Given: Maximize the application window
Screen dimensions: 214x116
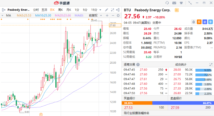Looking at the screenshot, I should 204,3.
